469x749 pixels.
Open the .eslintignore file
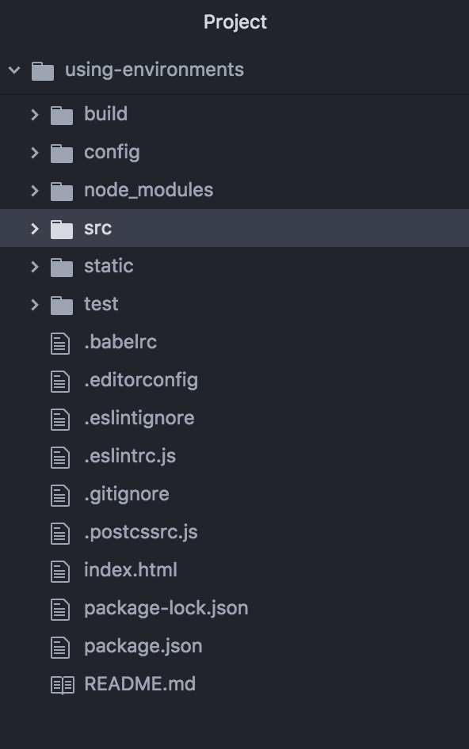(234, 418)
